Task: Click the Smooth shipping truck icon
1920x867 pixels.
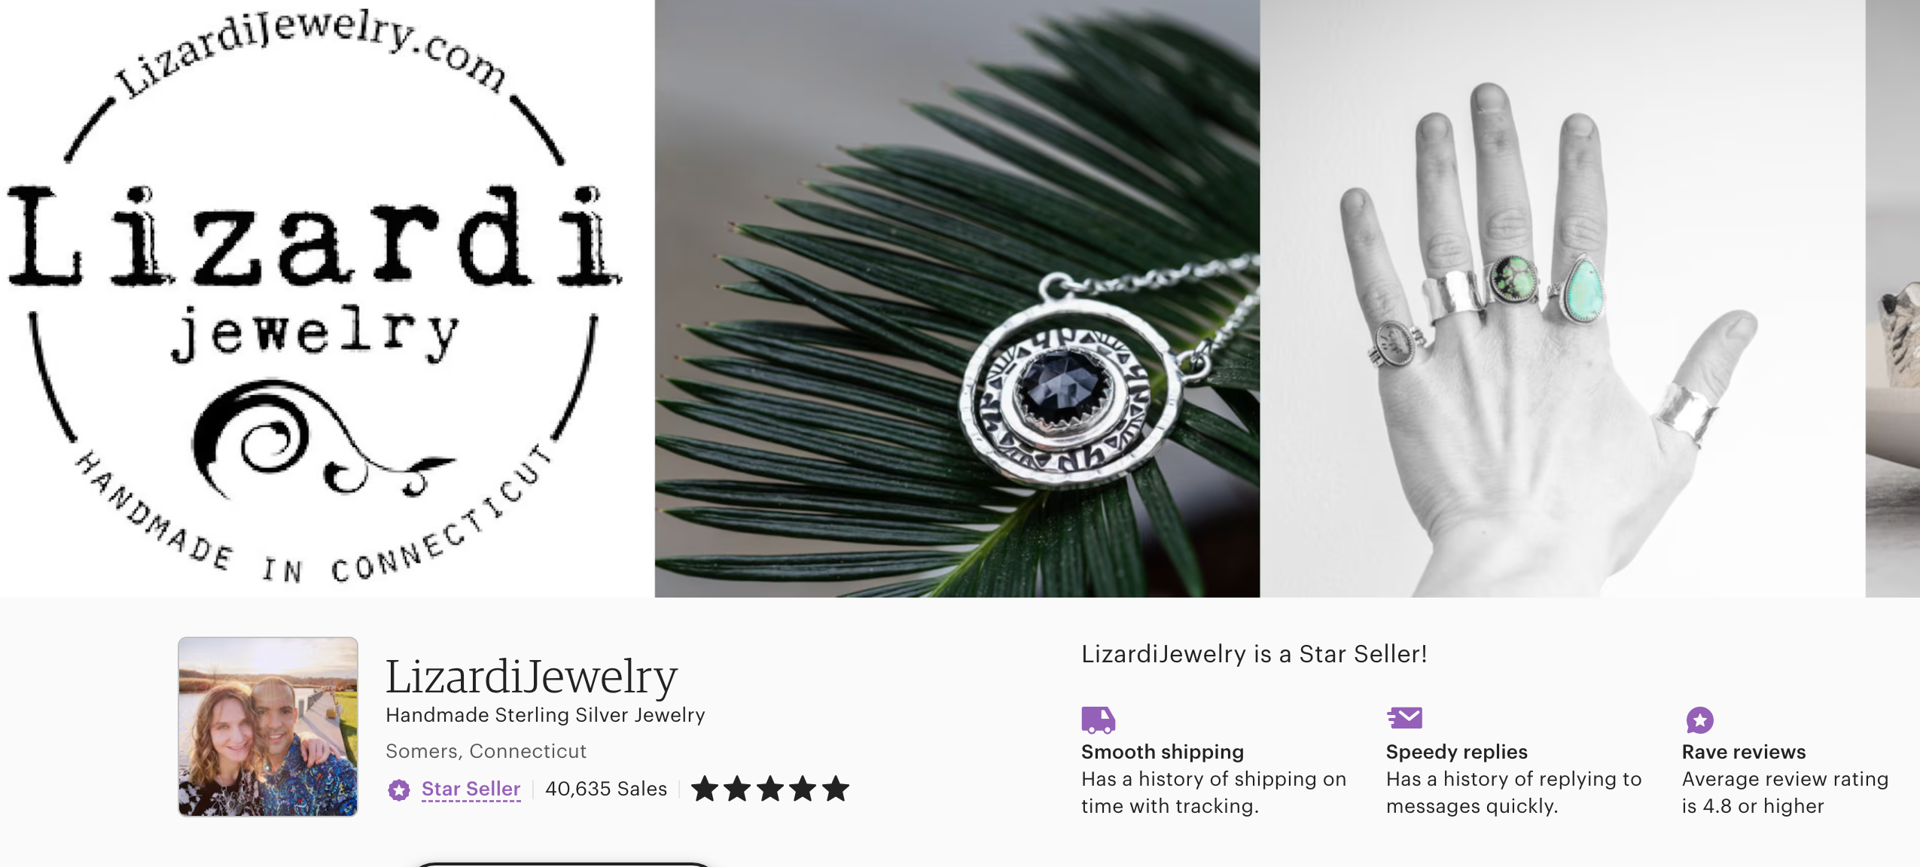Action: click(1098, 719)
